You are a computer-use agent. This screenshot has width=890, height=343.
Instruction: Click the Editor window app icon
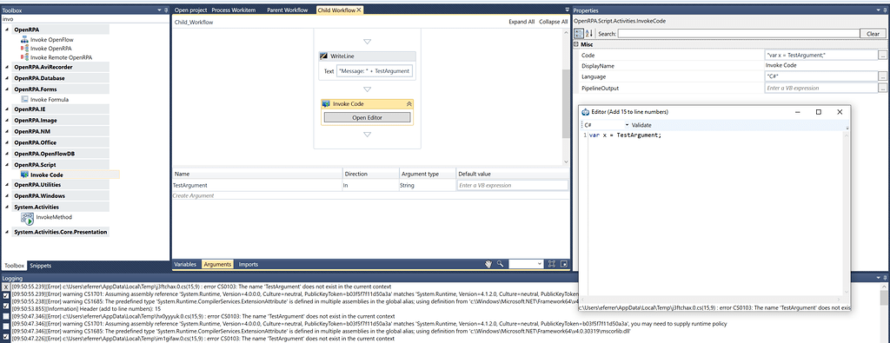pos(585,112)
